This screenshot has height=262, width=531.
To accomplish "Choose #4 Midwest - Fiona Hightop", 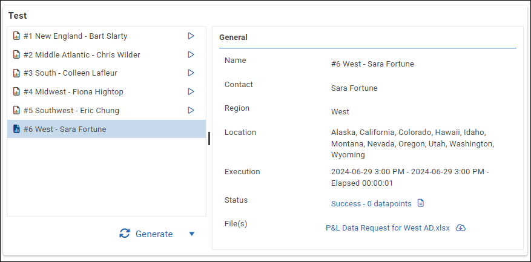I will coord(73,92).
